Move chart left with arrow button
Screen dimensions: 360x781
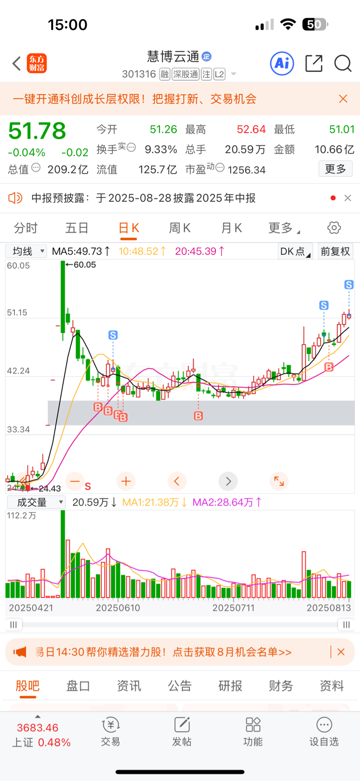pyautogui.click(x=177, y=481)
